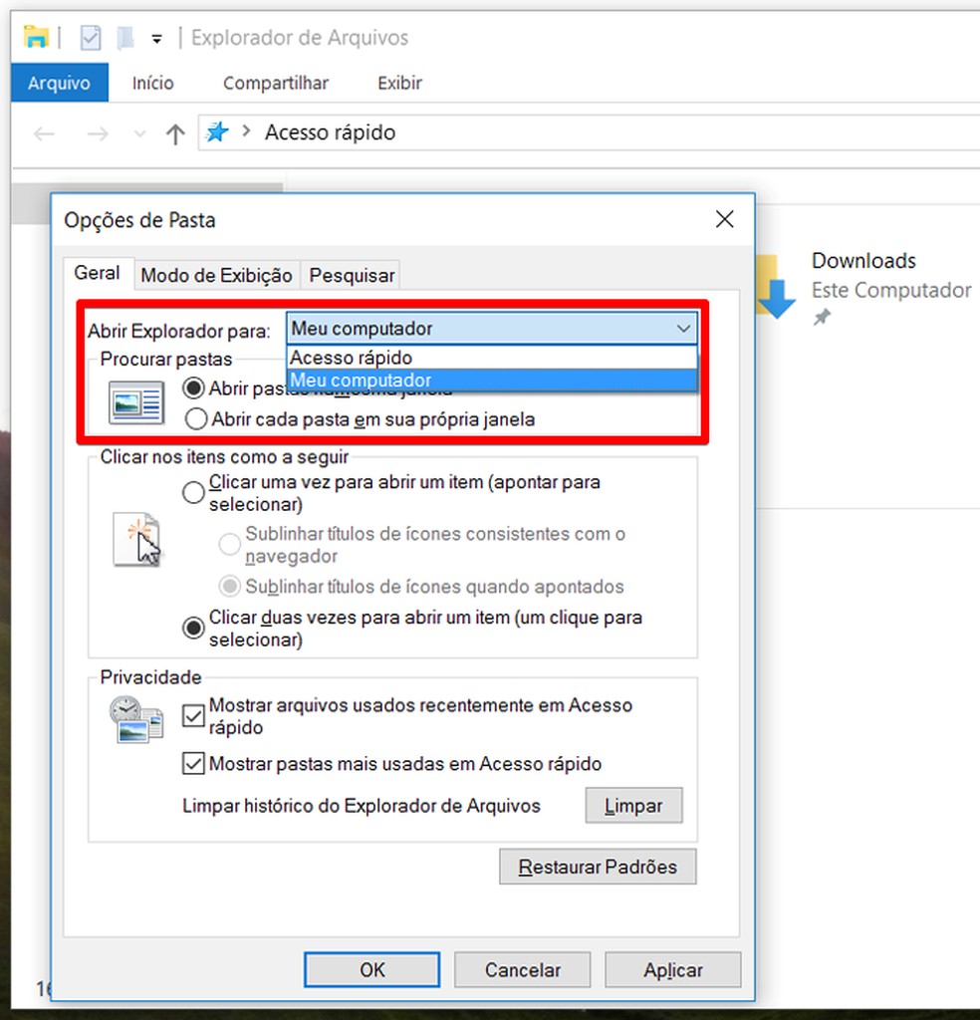Toggle Mostrar arquivos usados recentemente checkbox
This screenshot has height=1020, width=980.
193,715
